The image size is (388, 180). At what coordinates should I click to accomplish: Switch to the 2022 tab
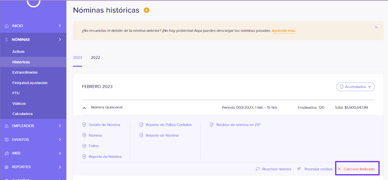pos(95,58)
